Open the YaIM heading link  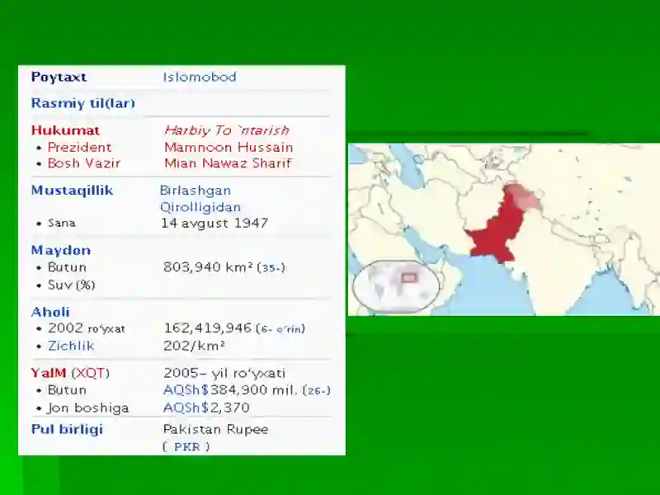point(49,374)
